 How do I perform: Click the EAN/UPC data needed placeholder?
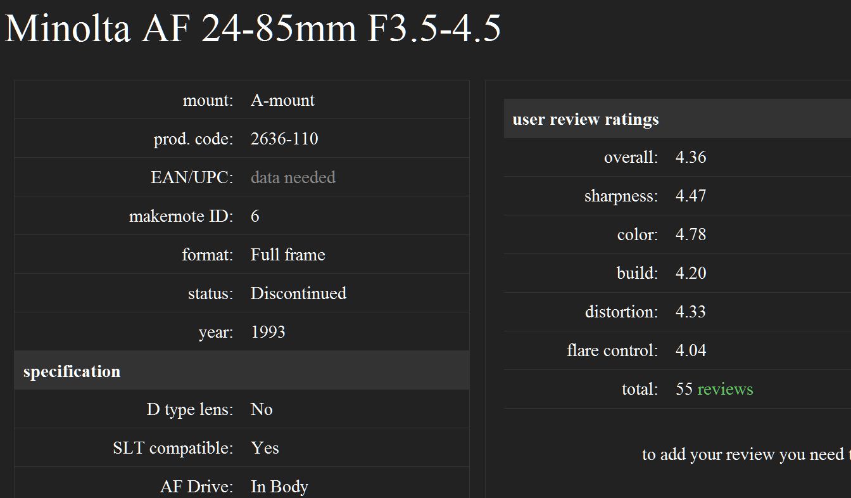pyautogui.click(x=293, y=177)
